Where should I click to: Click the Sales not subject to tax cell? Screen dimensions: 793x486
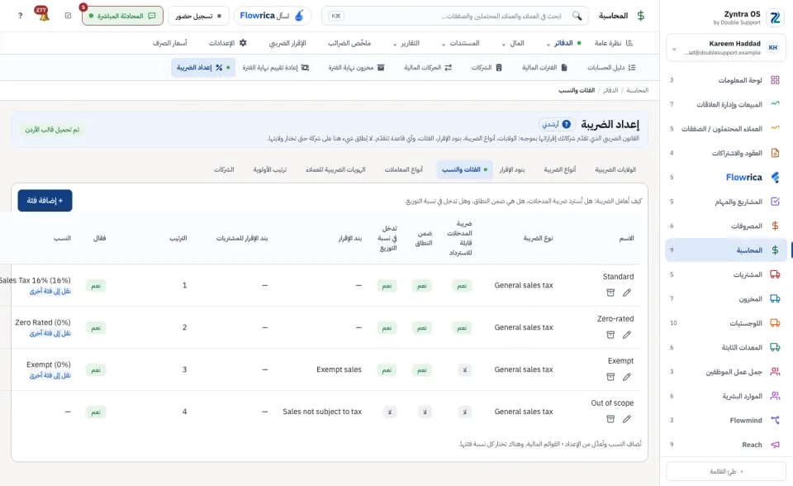tap(322, 412)
